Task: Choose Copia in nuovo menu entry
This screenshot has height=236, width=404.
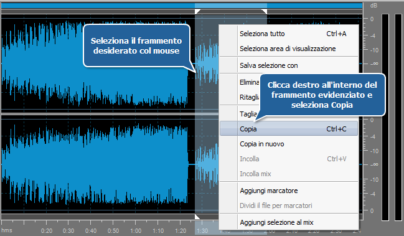Action: tap(289, 144)
